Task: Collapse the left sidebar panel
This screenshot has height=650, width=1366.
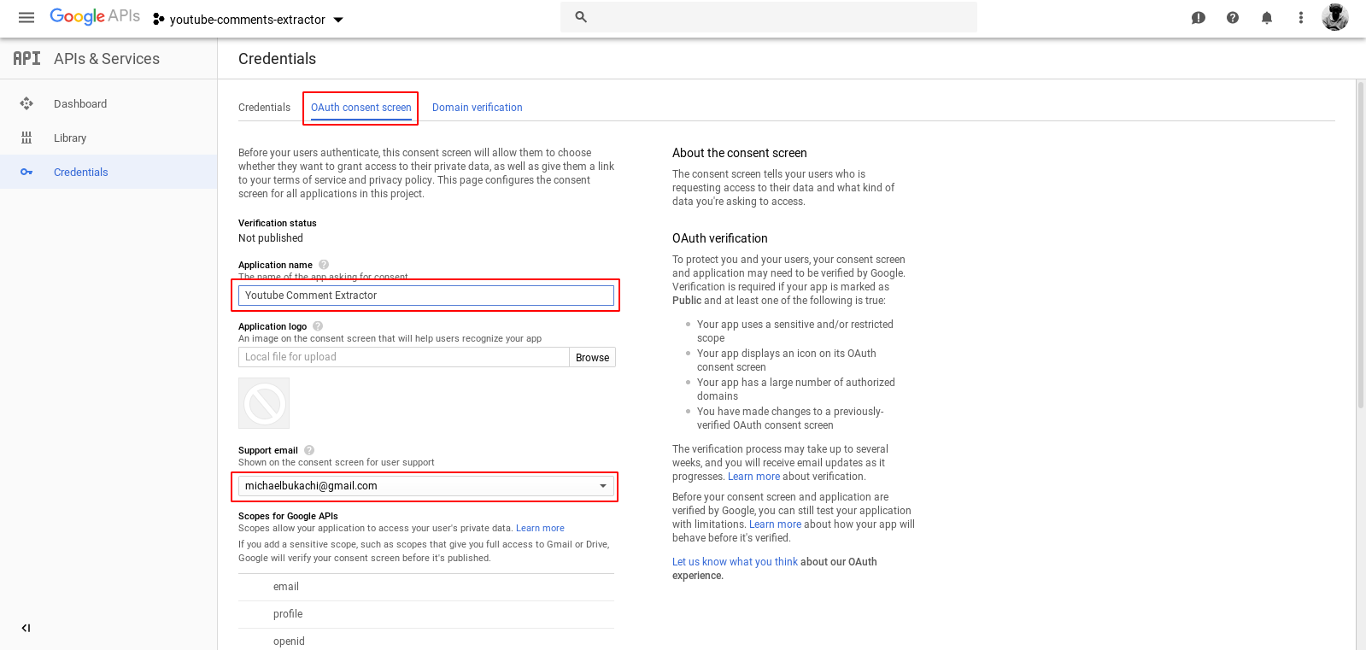Action: (x=26, y=628)
